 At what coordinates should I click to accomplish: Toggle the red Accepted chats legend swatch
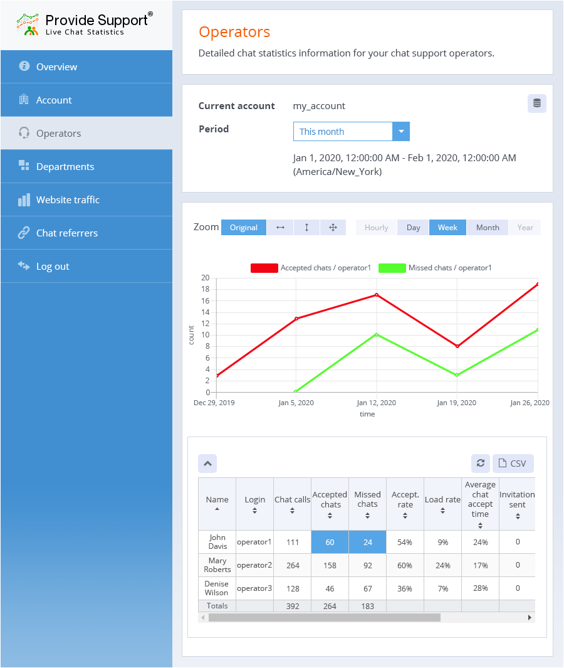[264, 268]
